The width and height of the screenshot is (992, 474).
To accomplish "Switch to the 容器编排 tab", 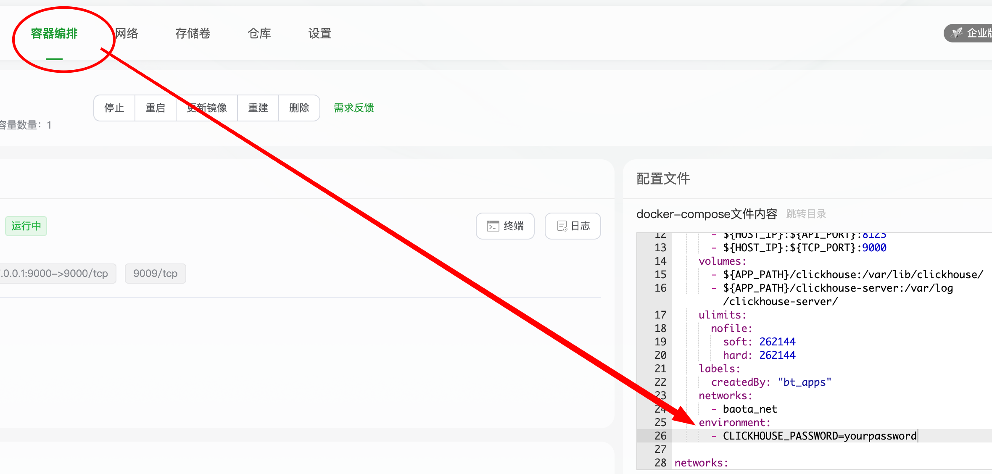I will [54, 34].
